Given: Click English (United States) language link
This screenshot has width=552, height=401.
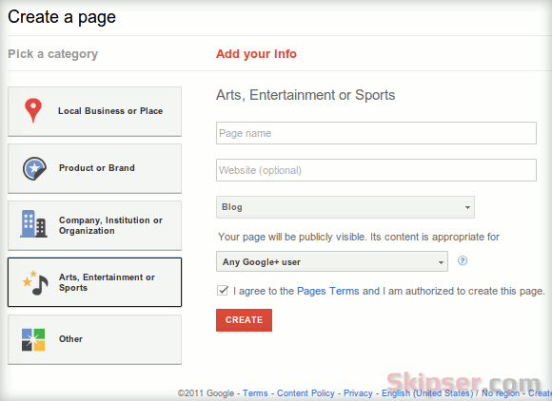Looking at the screenshot, I should 427,392.
